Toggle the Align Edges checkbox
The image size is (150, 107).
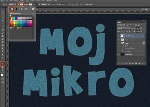point(84,4)
